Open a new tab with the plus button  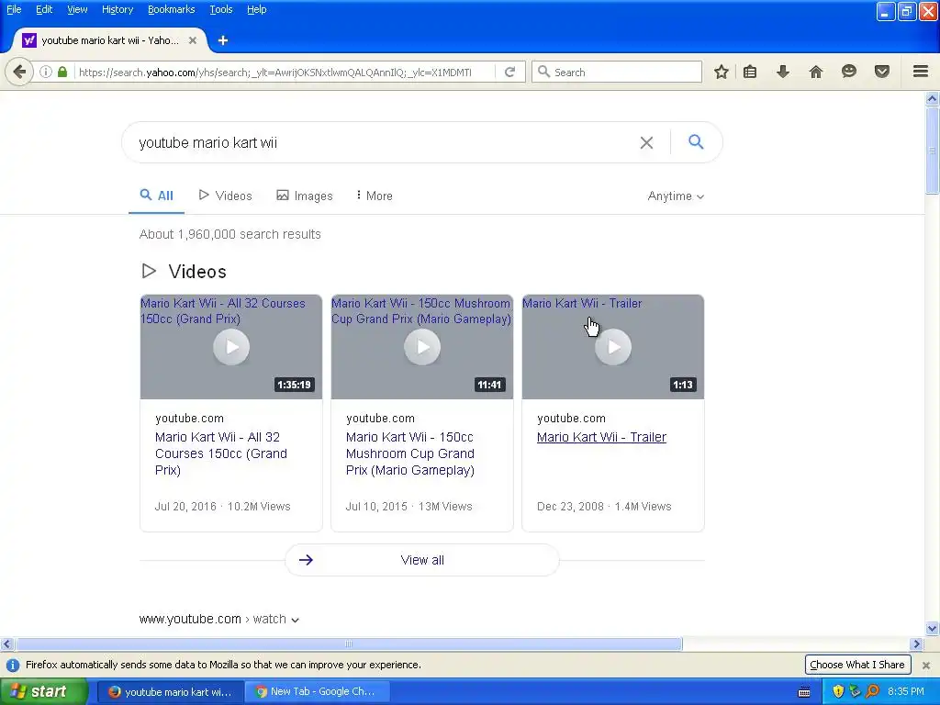click(223, 40)
